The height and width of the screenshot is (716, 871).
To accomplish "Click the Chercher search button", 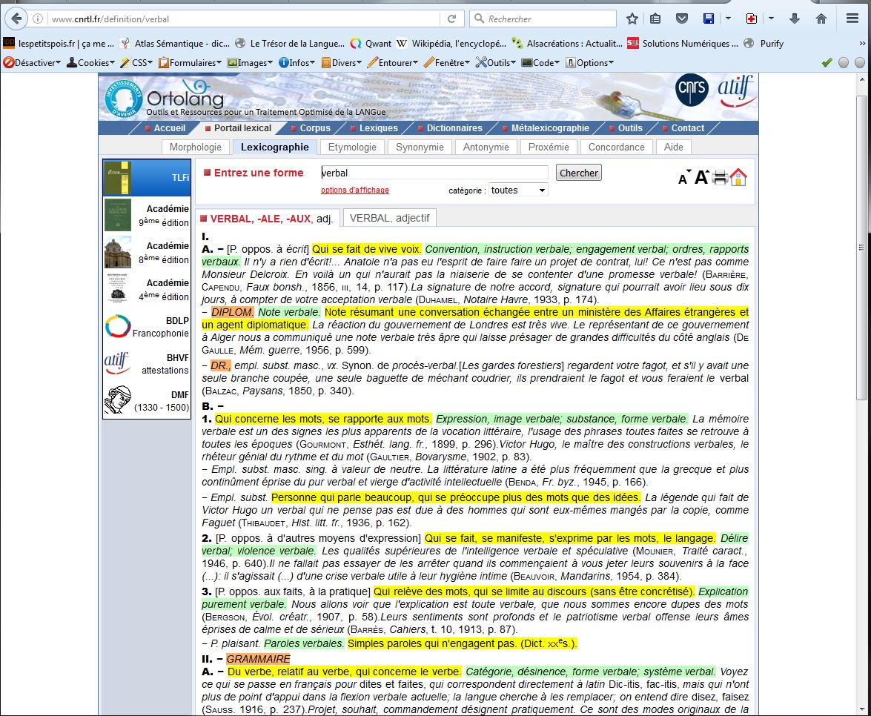I will 579,173.
